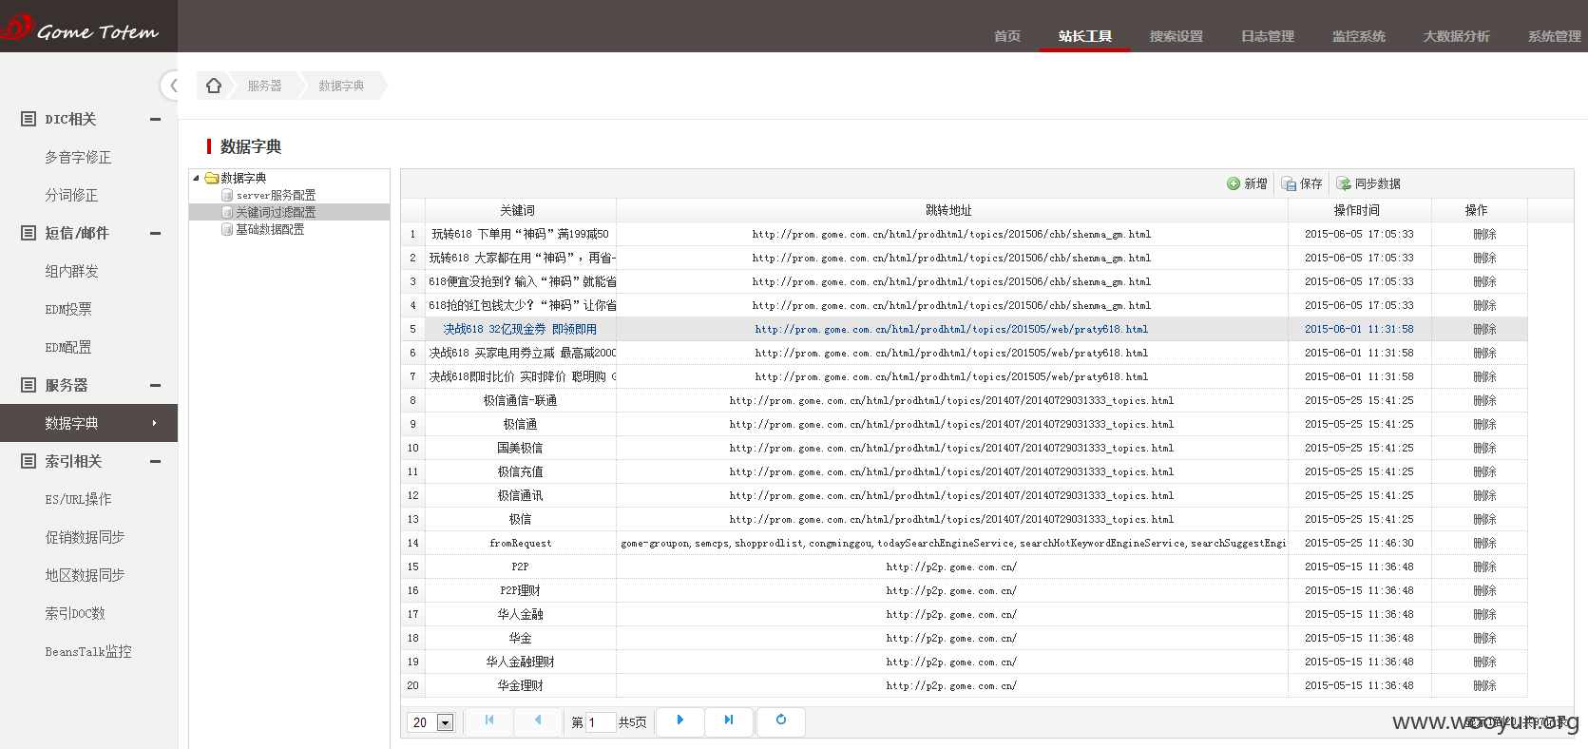
Task: Click the 服务器 breadcrumb
Action: [264, 86]
